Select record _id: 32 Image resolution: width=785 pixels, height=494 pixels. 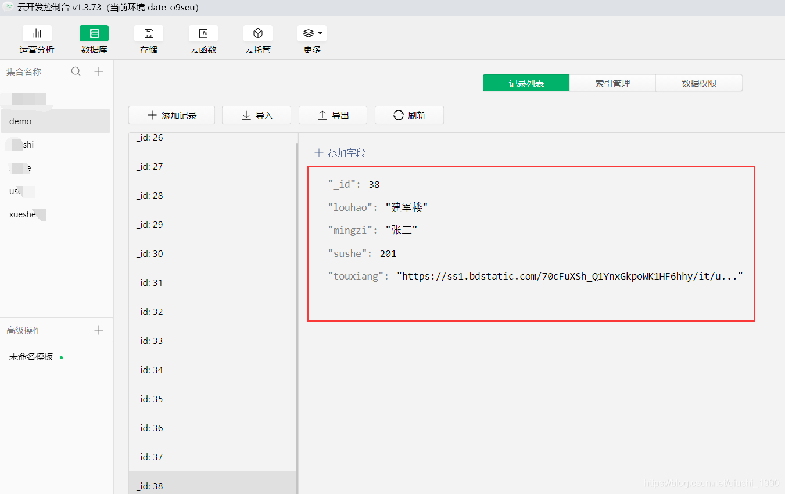212,312
